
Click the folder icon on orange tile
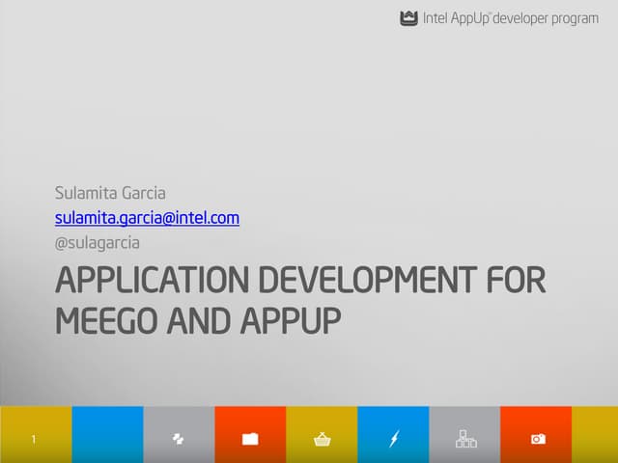[250, 440]
